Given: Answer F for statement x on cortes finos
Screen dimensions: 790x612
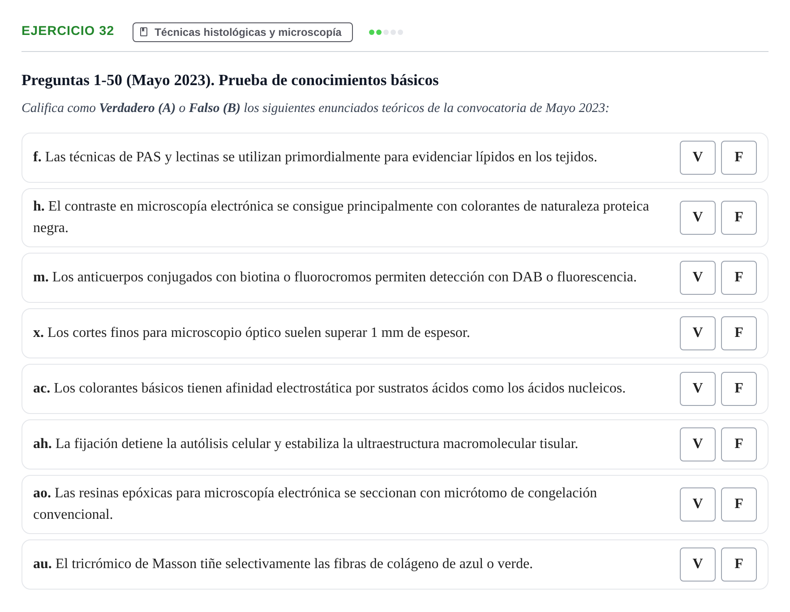Looking at the screenshot, I should [738, 333].
